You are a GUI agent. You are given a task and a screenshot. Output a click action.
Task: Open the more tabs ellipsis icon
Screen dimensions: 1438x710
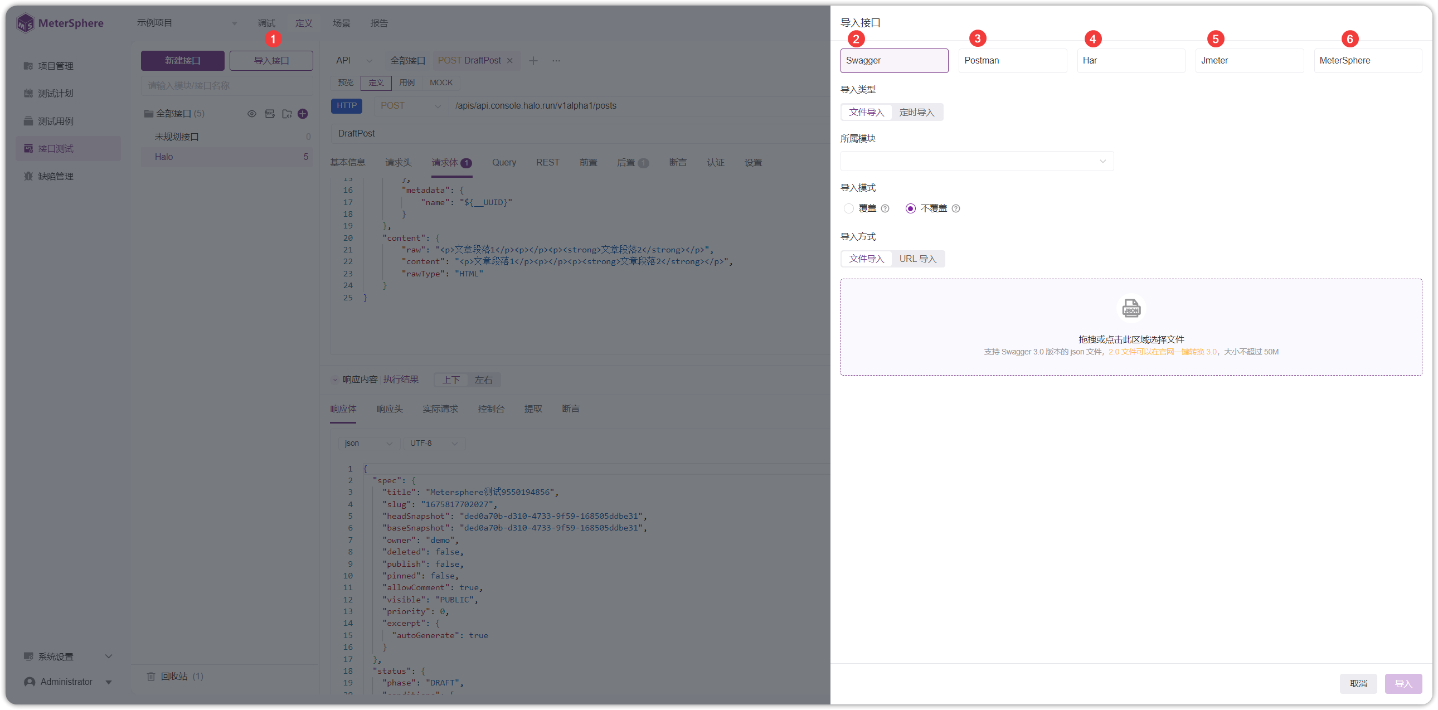pyautogui.click(x=556, y=60)
